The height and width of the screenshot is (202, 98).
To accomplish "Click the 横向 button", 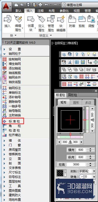I will tap(71, 150).
